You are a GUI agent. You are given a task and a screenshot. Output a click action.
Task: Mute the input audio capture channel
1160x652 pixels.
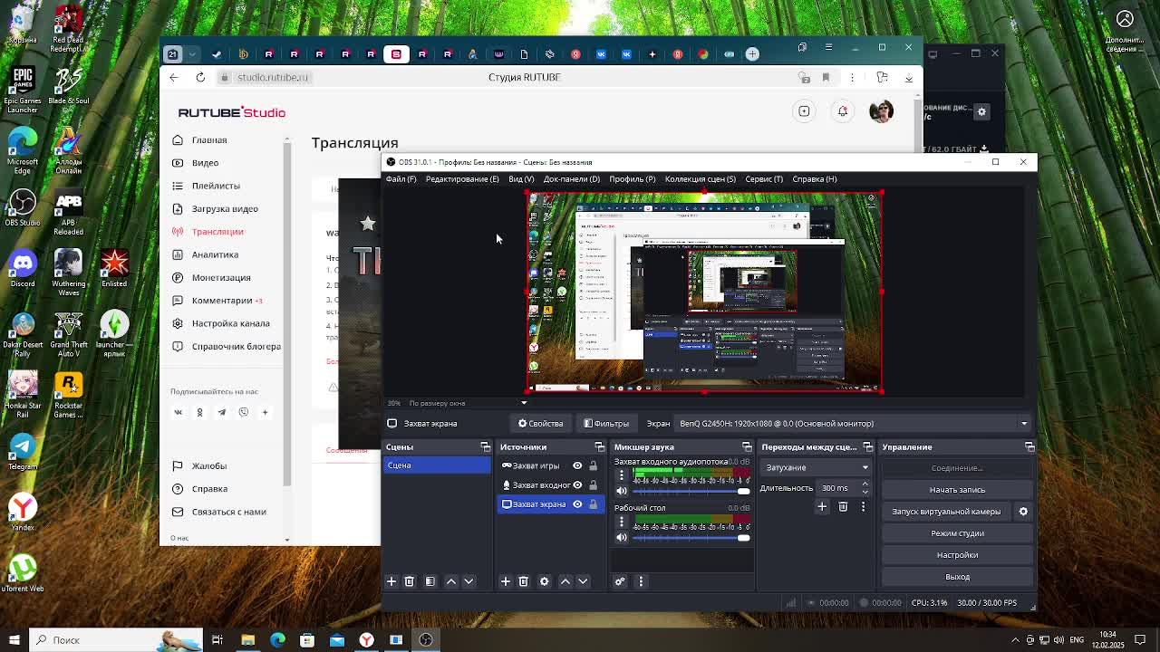(x=622, y=492)
